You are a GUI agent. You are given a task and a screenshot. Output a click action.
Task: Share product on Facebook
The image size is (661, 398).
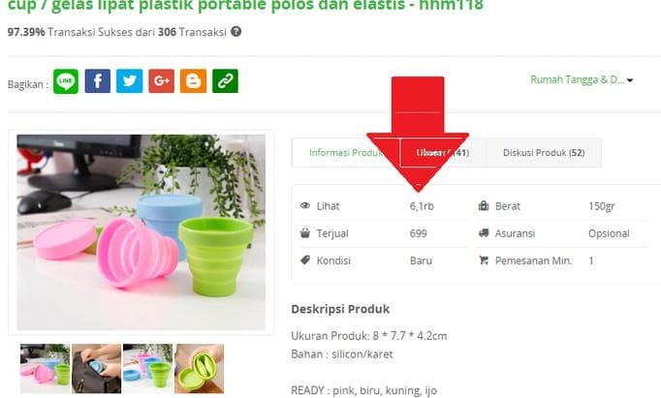point(97,81)
